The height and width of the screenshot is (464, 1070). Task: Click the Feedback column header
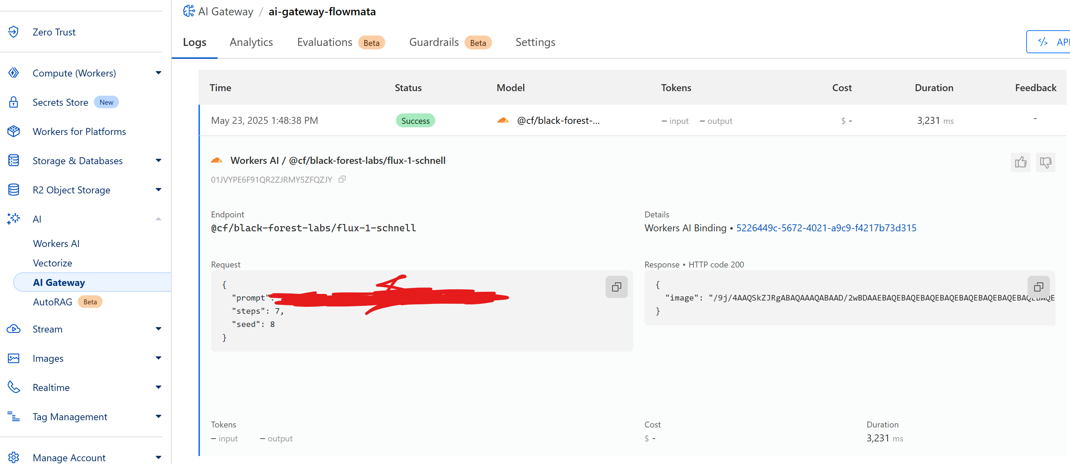pos(1036,88)
